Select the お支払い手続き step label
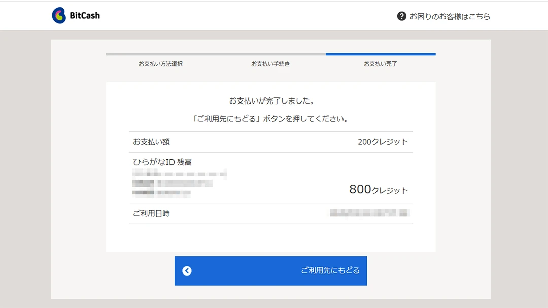The width and height of the screenshot is (548, 308). click(270, 64)
